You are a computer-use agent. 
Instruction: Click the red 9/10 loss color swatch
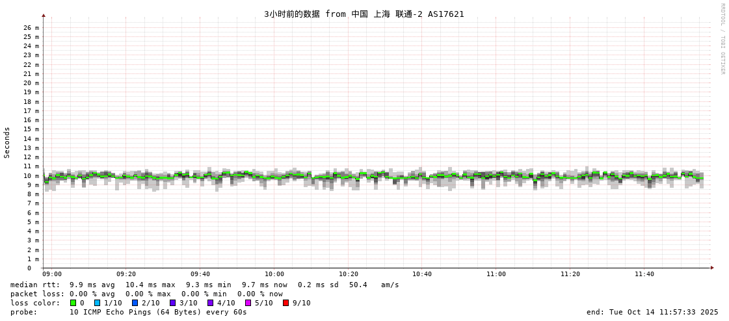click(285, 303)
